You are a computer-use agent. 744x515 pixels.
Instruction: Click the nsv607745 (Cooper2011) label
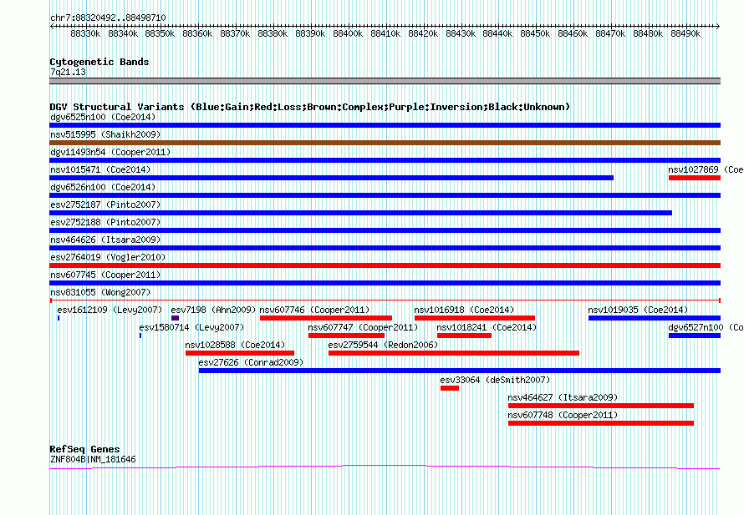(105, 275)
